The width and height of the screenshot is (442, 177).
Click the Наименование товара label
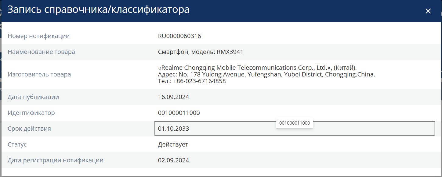[41, 52]
